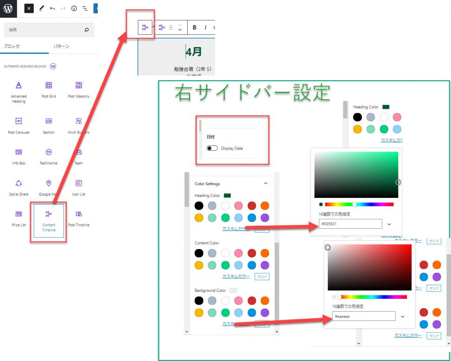The width and height of the screenshot is (451, 361).
Task: Insert the Post Carousel block
Action: (18, 126)
